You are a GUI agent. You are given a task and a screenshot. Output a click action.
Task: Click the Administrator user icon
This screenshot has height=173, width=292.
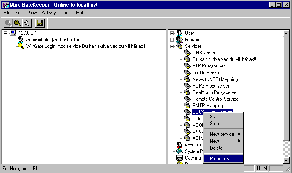coord(21,40)
